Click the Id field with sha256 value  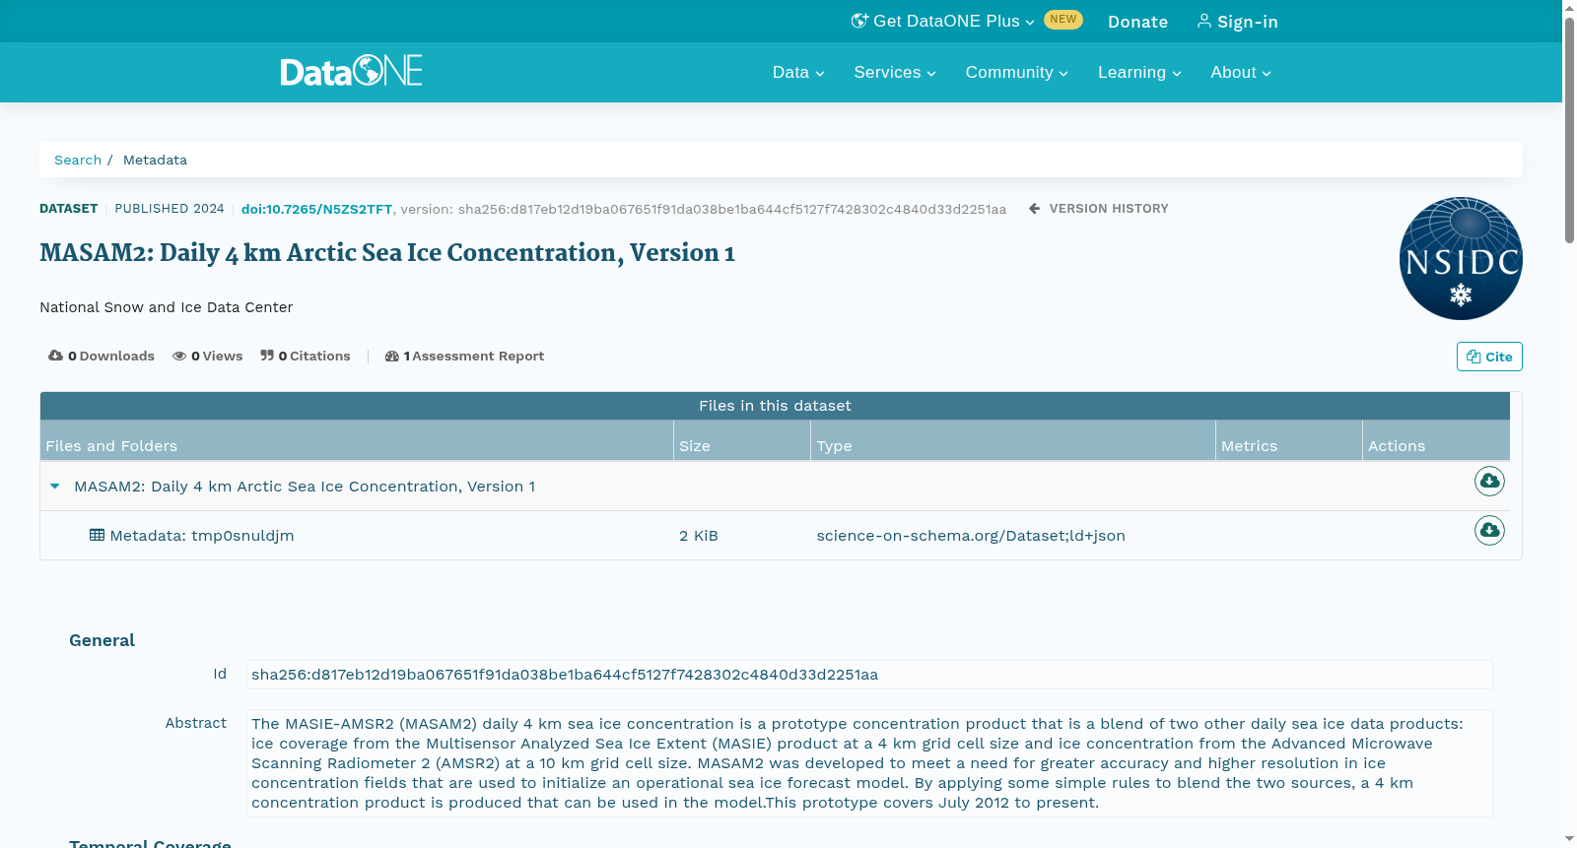pyautogui.click(x=869, y=675)
